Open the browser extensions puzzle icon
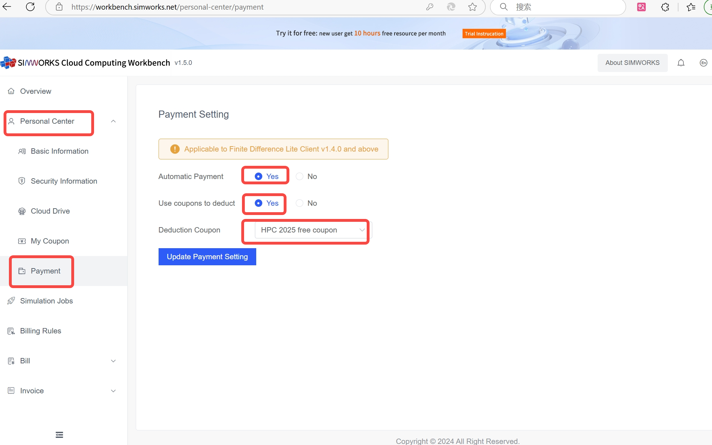 pyautogui.click(x=665, y=7)
